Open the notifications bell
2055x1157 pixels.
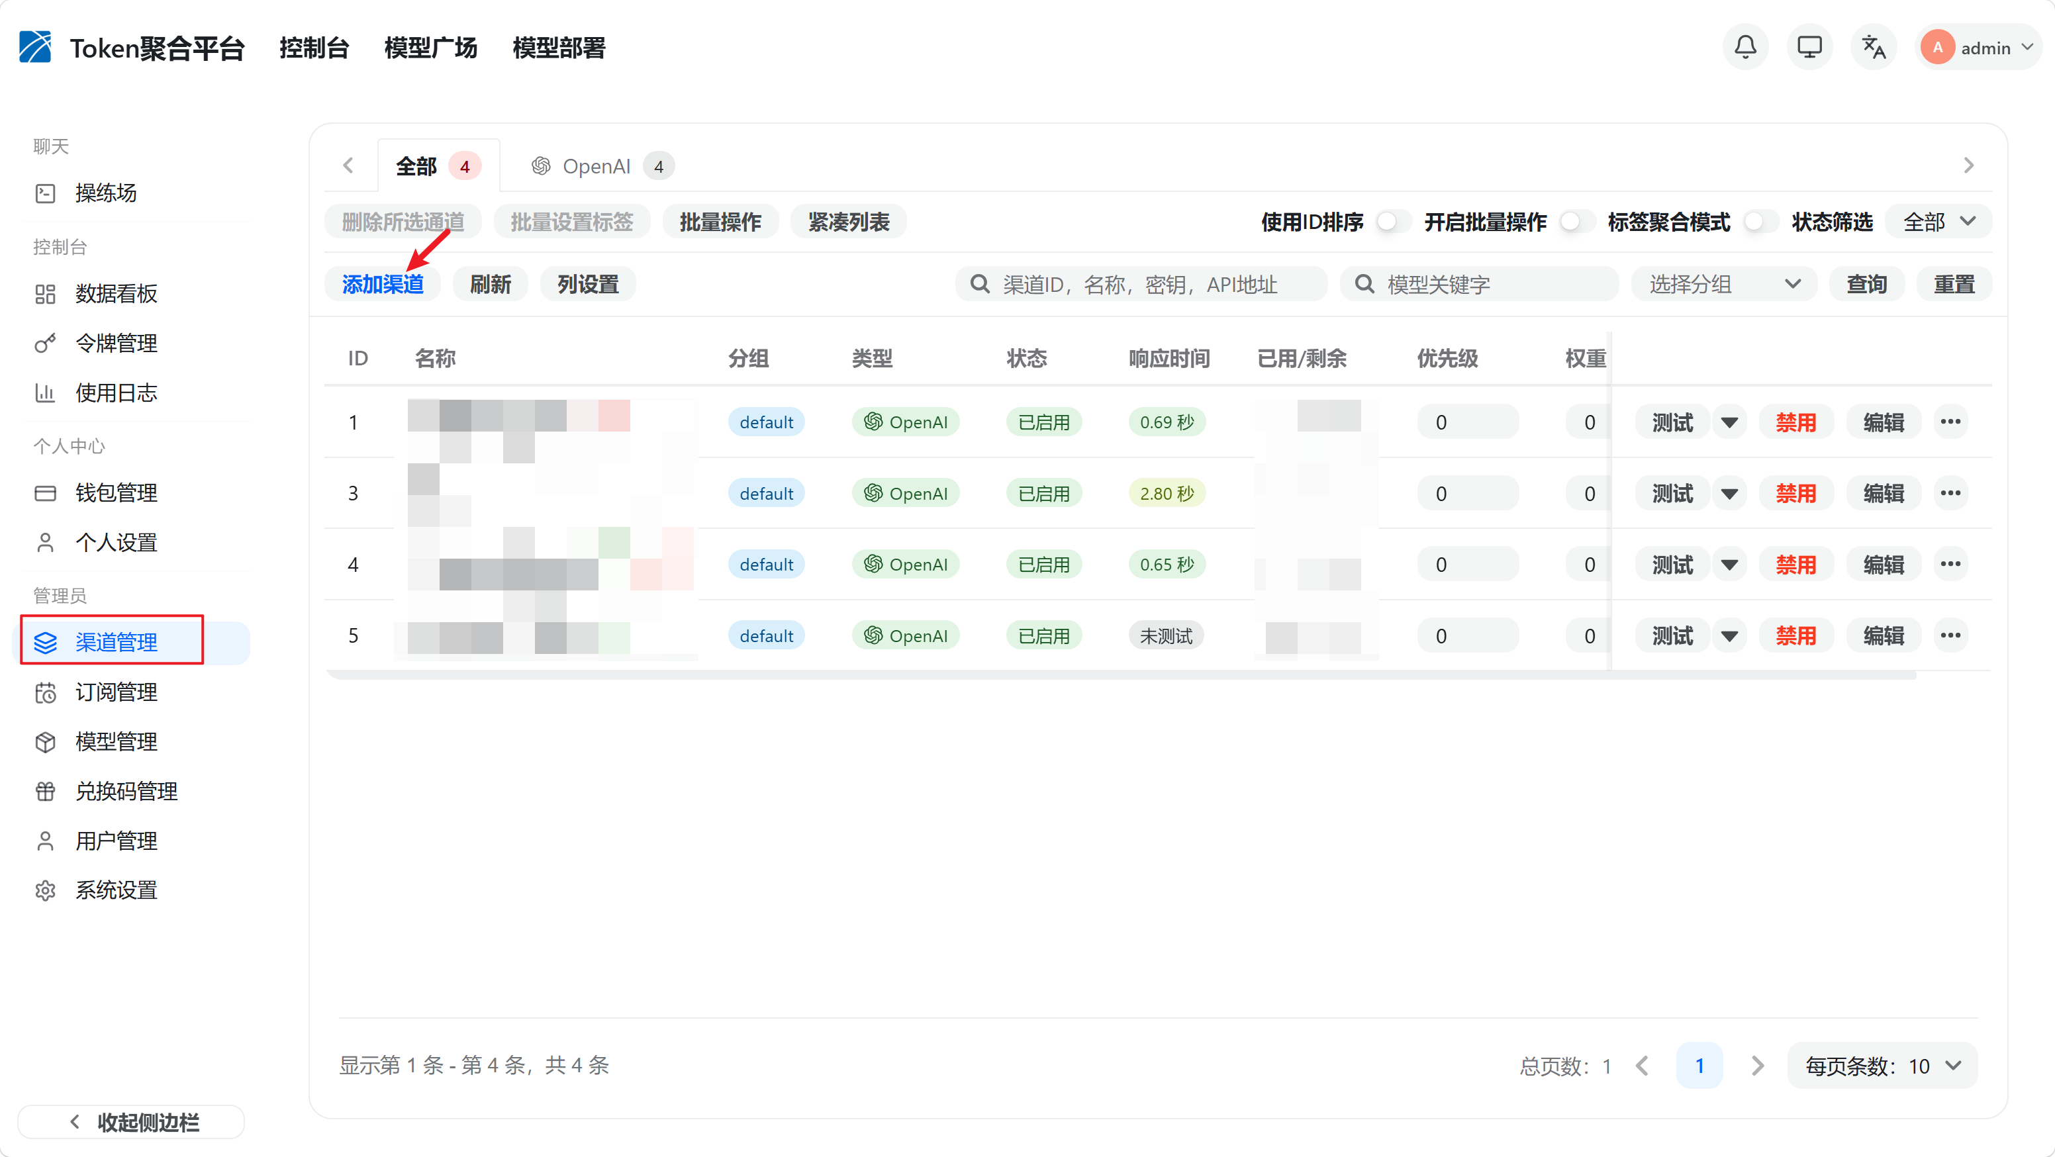(x=1745, y=48)
